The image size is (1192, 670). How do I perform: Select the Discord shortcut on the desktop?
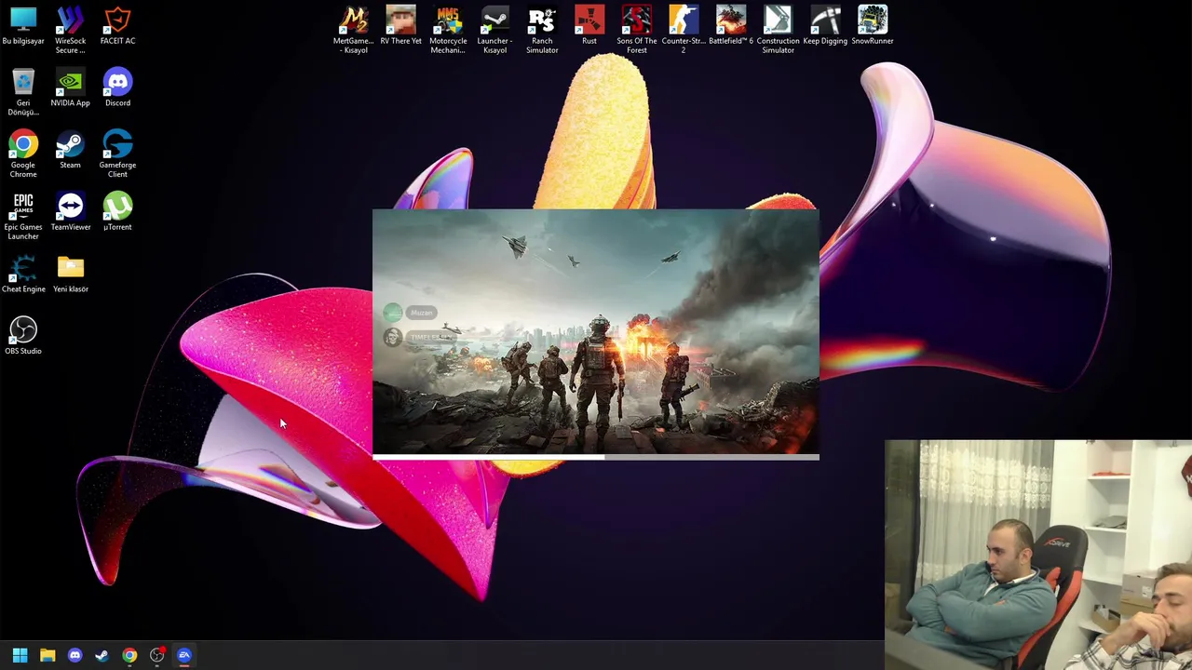click(117, 88)
